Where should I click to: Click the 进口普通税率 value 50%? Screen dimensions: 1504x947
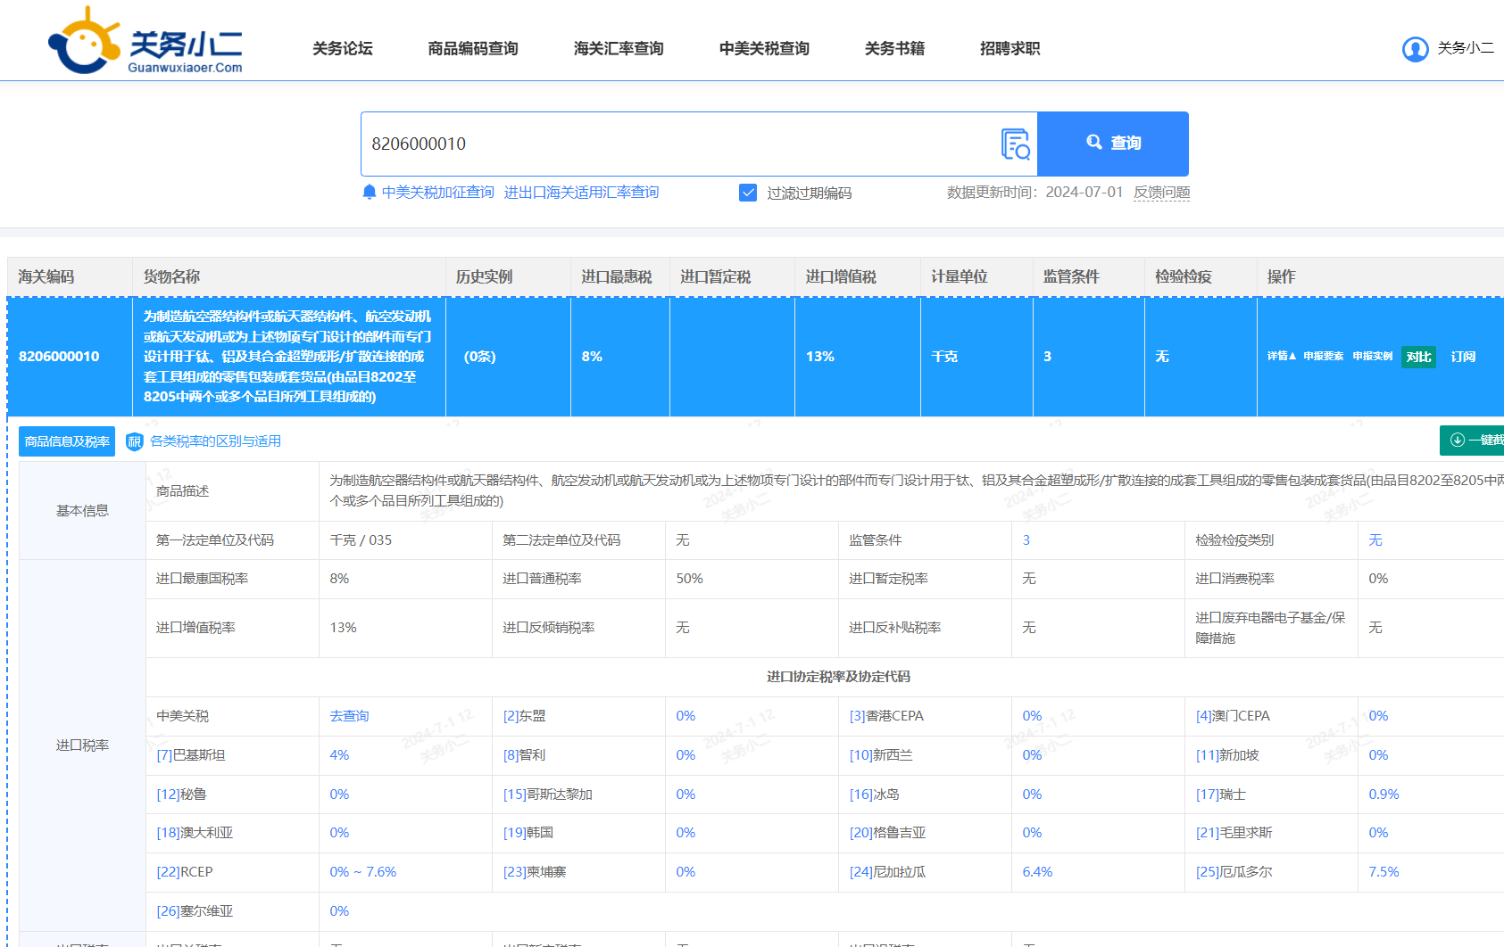pyautogui.click(x=689, y=579)
